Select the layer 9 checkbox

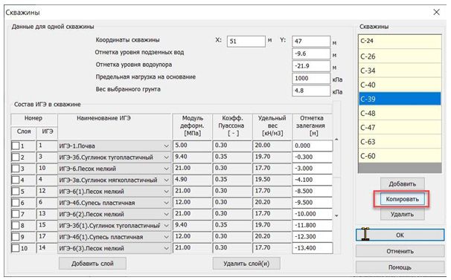coord(16,237)
